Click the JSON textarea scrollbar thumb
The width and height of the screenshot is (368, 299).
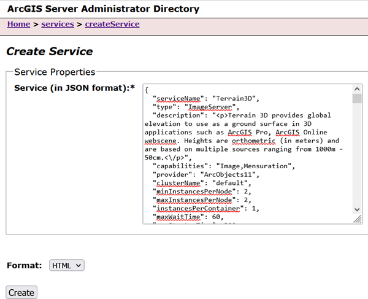coord(357,98)
